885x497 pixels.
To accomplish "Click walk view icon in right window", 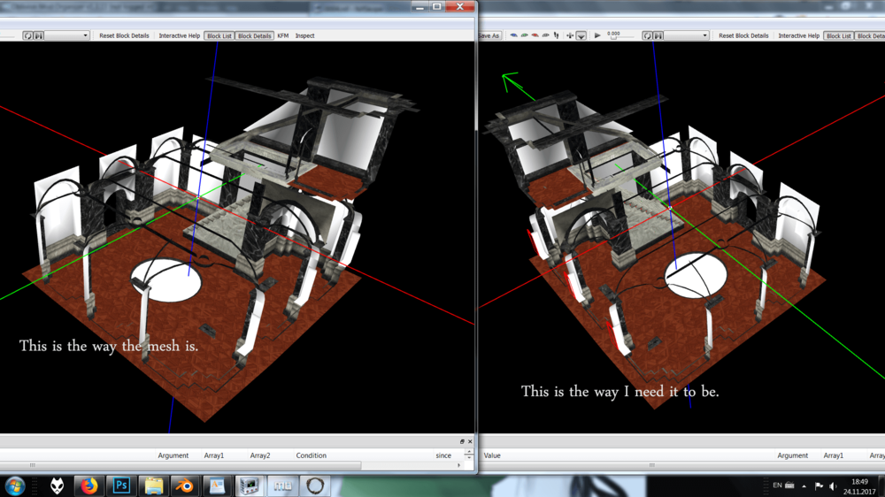I will [x=557, y=35].
